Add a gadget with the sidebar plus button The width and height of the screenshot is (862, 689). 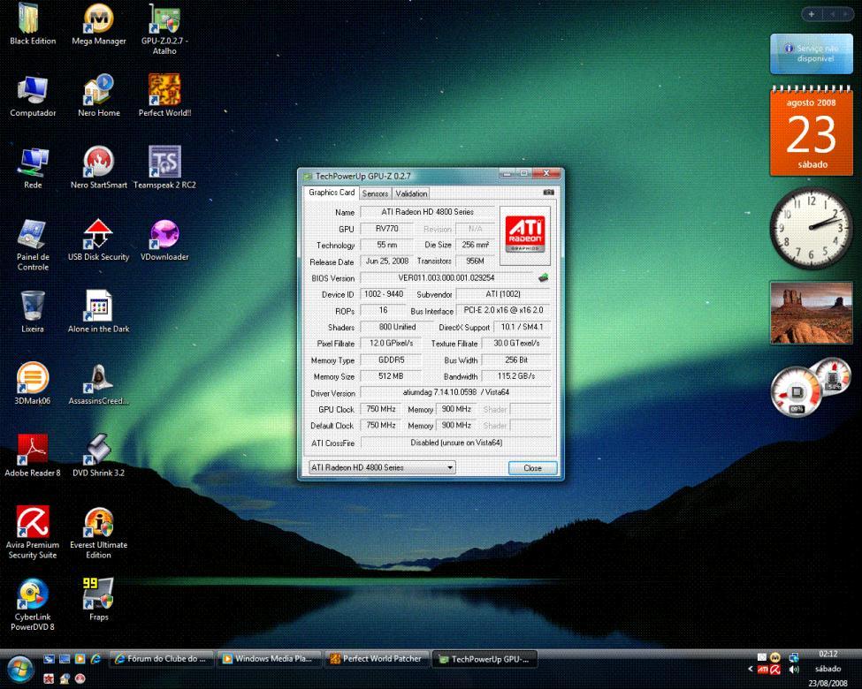[x=812, y=14]
